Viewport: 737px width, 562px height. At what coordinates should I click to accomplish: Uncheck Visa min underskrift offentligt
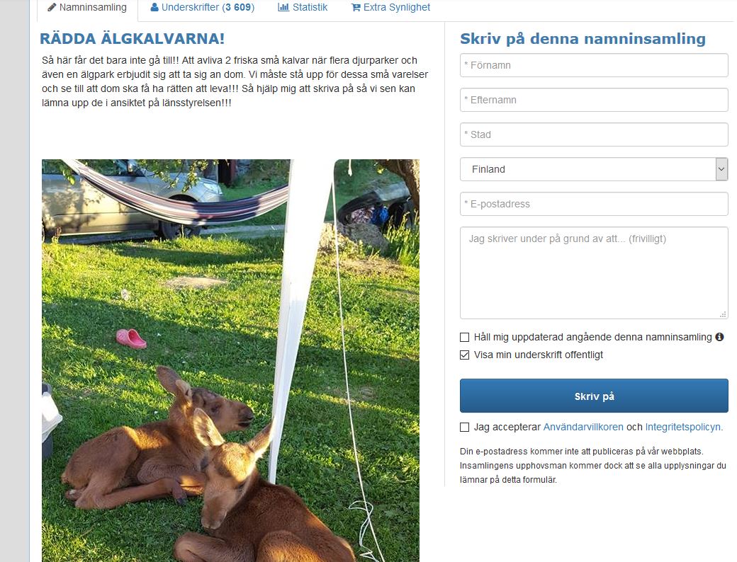(464, 355)
